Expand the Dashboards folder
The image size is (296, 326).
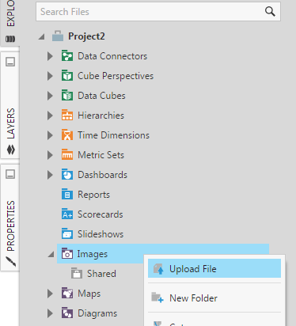coord(50,175)
